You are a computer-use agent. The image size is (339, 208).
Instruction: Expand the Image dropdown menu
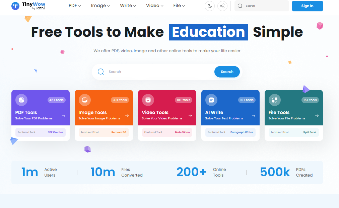[100, 6]
